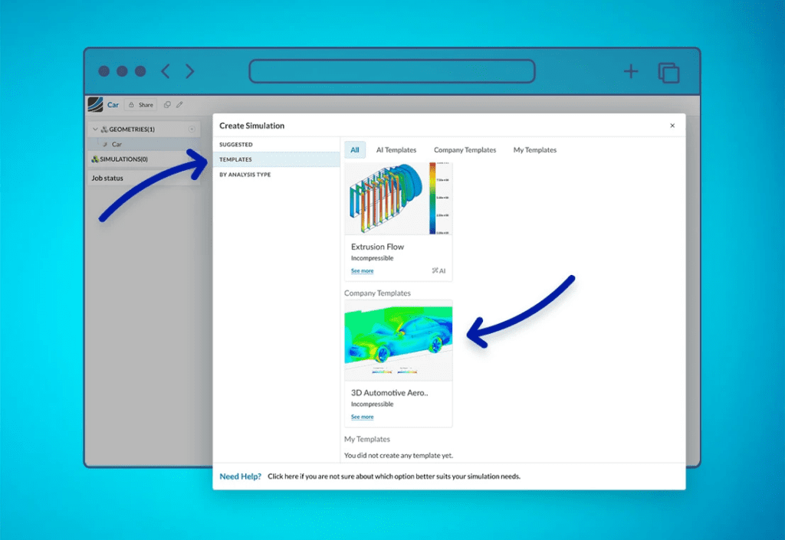The width and height of the screenshot is (785, 540).
Task: Open a new browser tab with the plus icon
Action: [x=630, y=70]
